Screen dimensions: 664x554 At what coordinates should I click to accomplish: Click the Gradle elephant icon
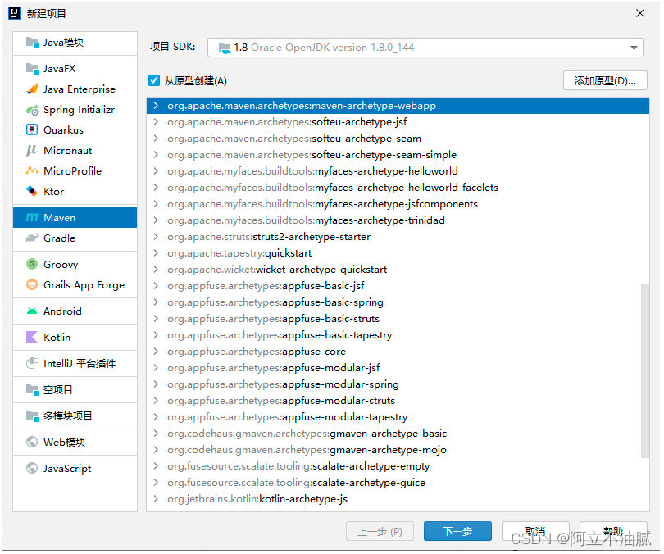coord(32,238)
